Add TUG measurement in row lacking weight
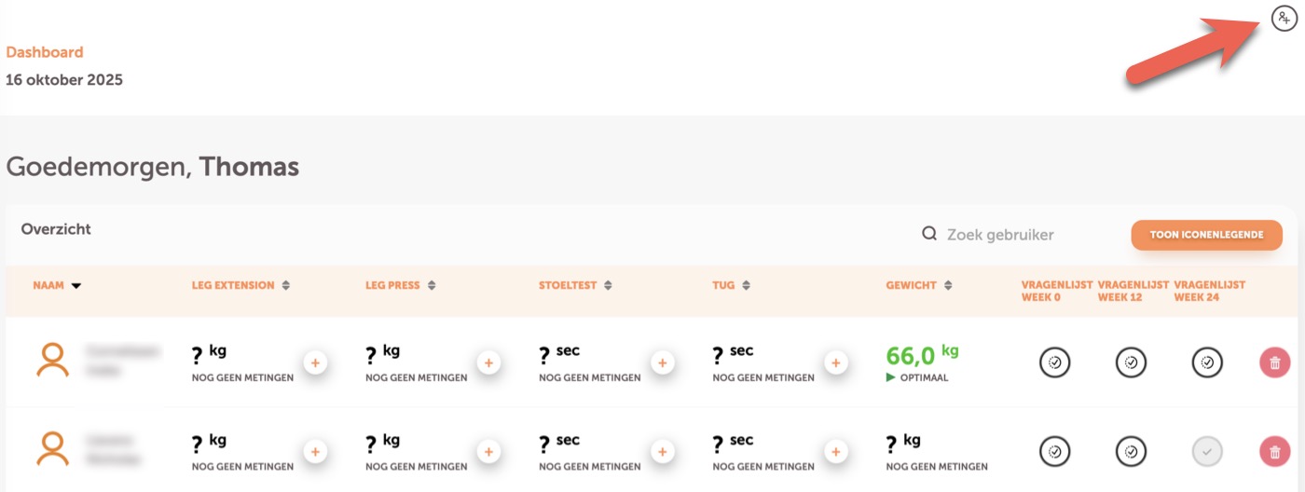Screen dimensions: 1305x492 tap(836, 452)
